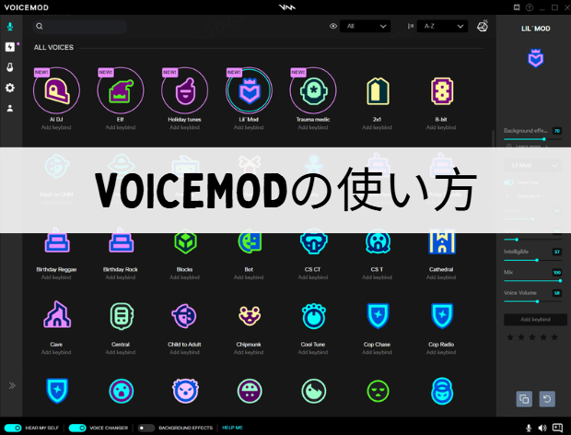The height and width of the screenshot is (435, 571).
Task: Open the Soundboard lightning sidebar icon
Action: pos(10,47)
